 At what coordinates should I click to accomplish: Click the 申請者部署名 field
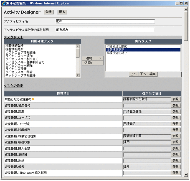click(x=147, y=112)
